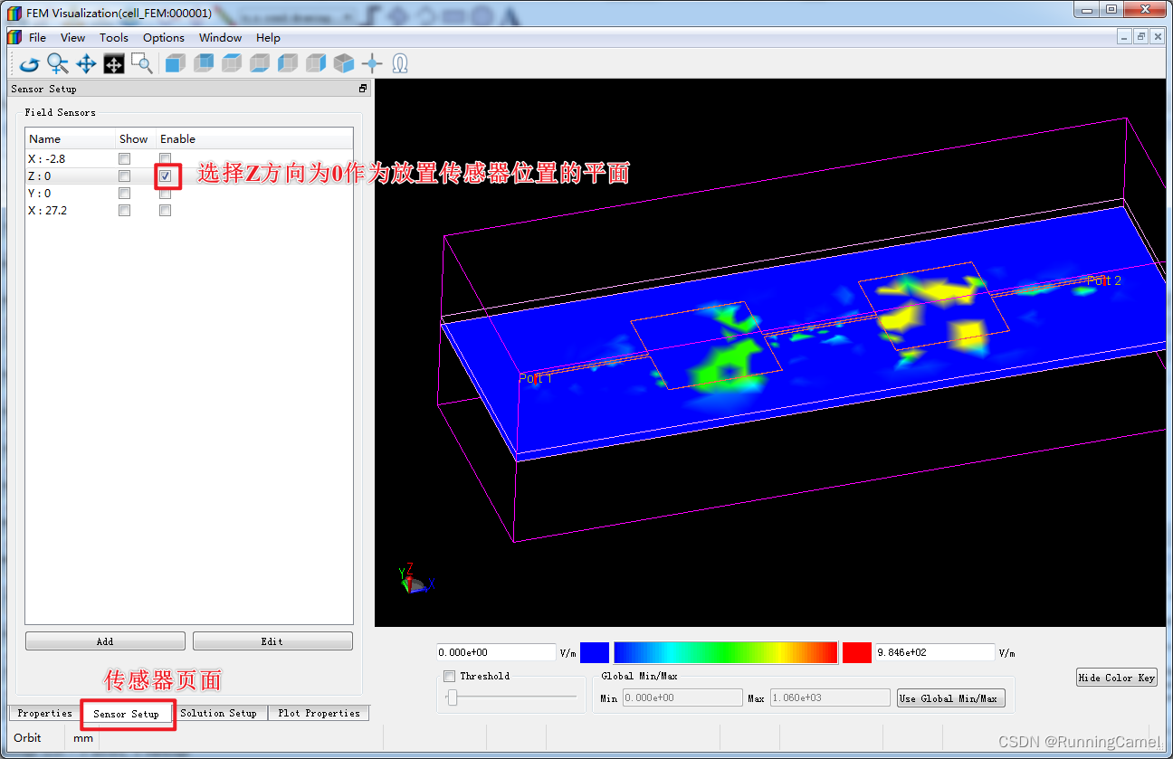The image size is (1173, 759).
Task: Tick Enable for sensor X : -2.8
Action: 165,158
